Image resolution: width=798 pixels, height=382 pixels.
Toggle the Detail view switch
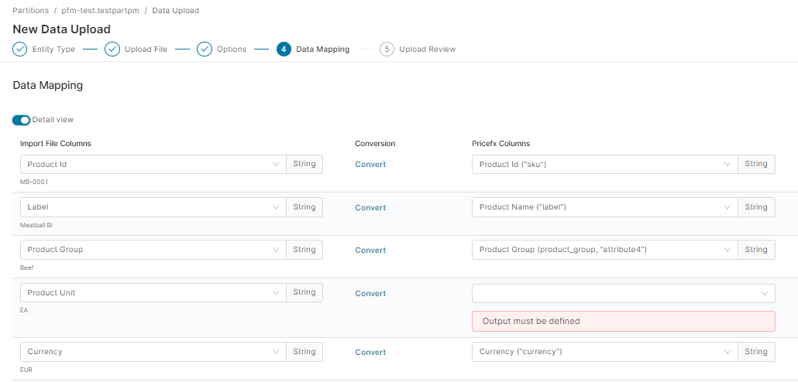(22, 120)
